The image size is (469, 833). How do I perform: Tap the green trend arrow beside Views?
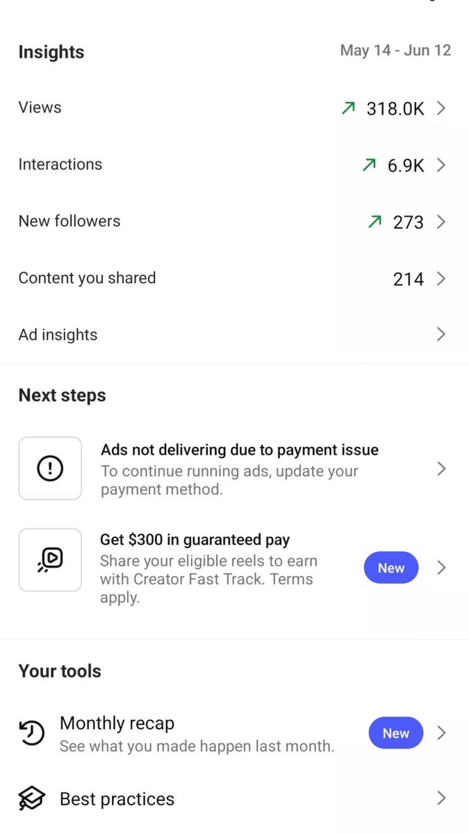(x=348, y=108)
